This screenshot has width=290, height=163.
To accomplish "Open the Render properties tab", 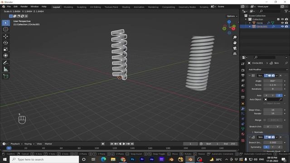I will click(x=243, y=70).
